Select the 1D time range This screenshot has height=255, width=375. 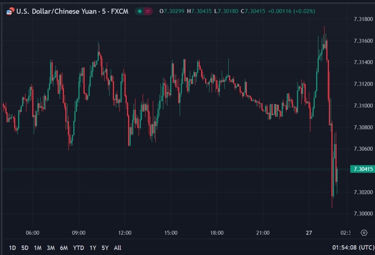[12, 248]
